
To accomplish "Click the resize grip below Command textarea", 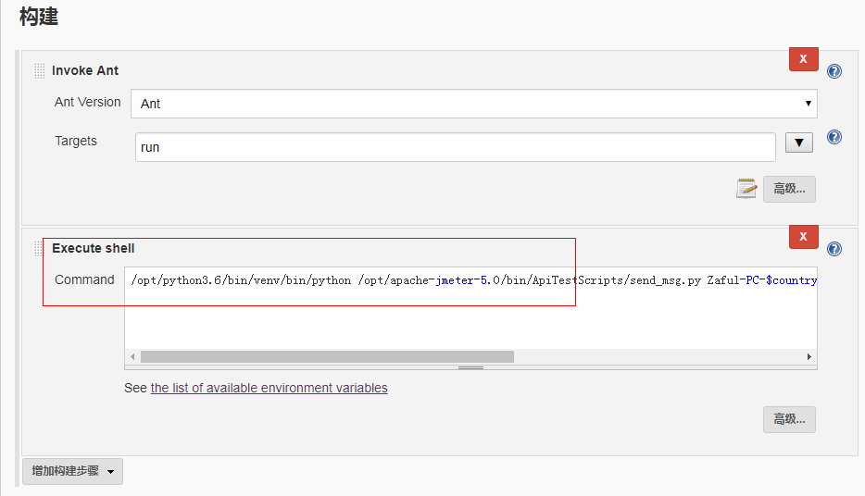I will click(470, 367).
